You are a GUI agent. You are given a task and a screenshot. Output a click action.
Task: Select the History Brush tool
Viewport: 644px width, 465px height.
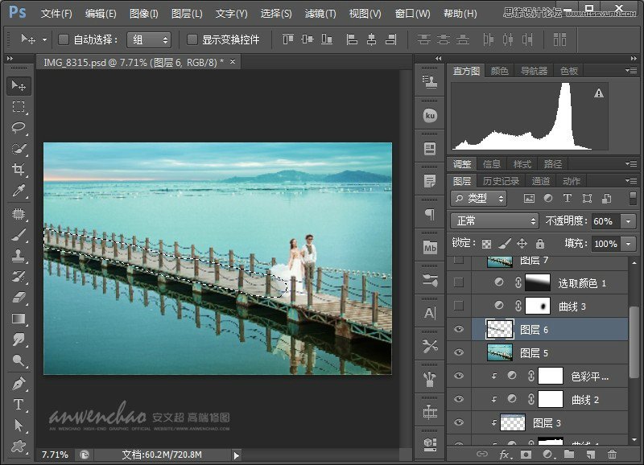pyautogui.click(x=19, y=277)
